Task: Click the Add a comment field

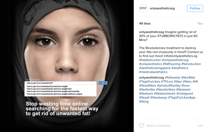Action: [159, 126]
